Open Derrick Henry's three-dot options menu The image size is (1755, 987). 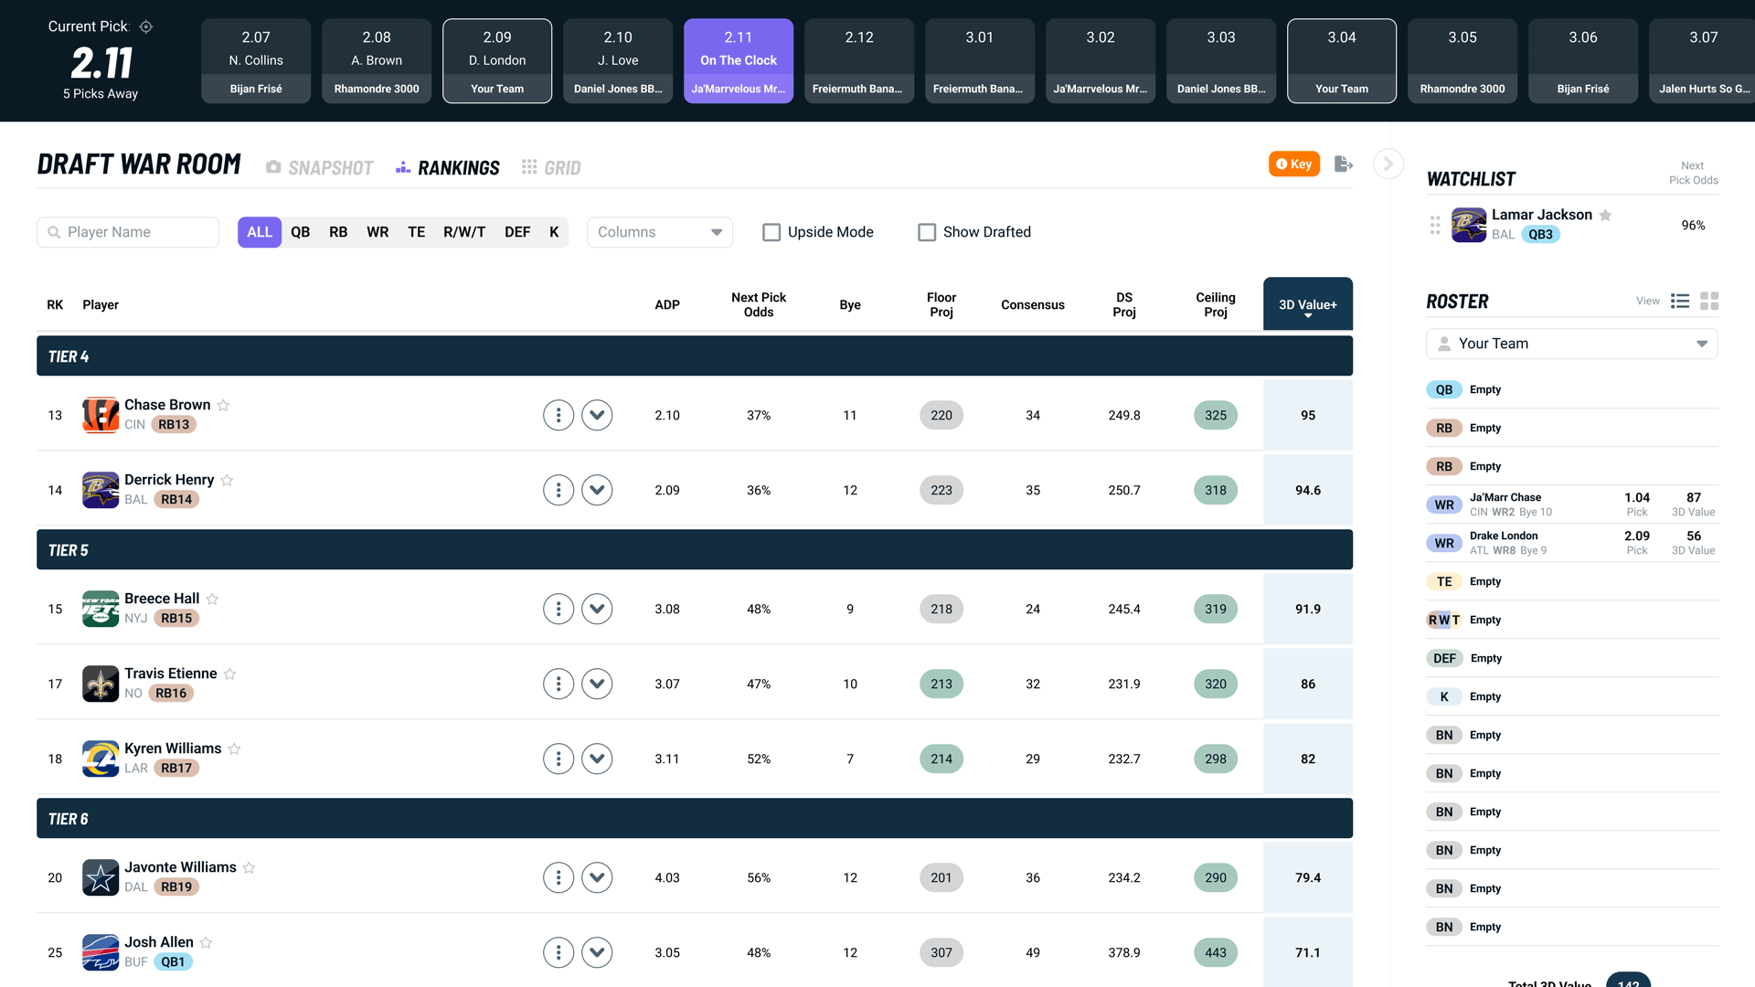(x=558, y=490)
